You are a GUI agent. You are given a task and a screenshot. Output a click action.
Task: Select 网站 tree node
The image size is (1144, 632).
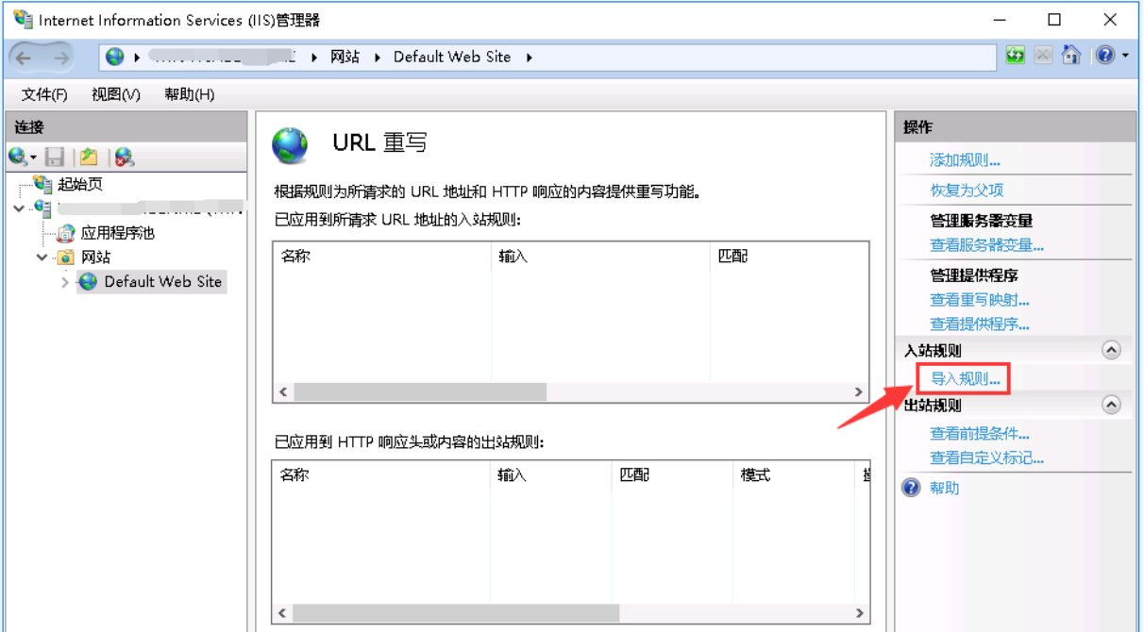96,257
